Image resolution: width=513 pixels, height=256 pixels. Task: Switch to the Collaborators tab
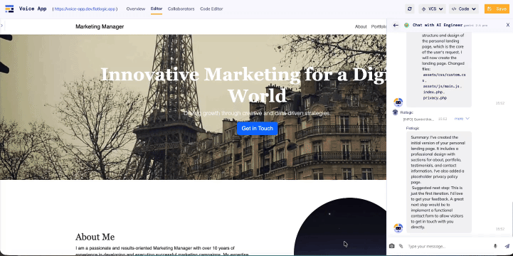click(181, 9)
